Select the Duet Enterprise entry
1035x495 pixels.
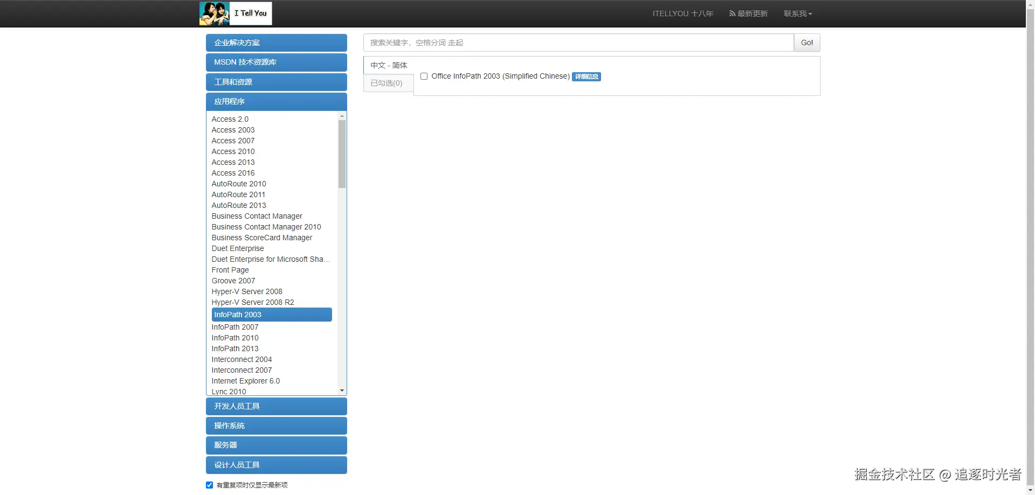238,248
